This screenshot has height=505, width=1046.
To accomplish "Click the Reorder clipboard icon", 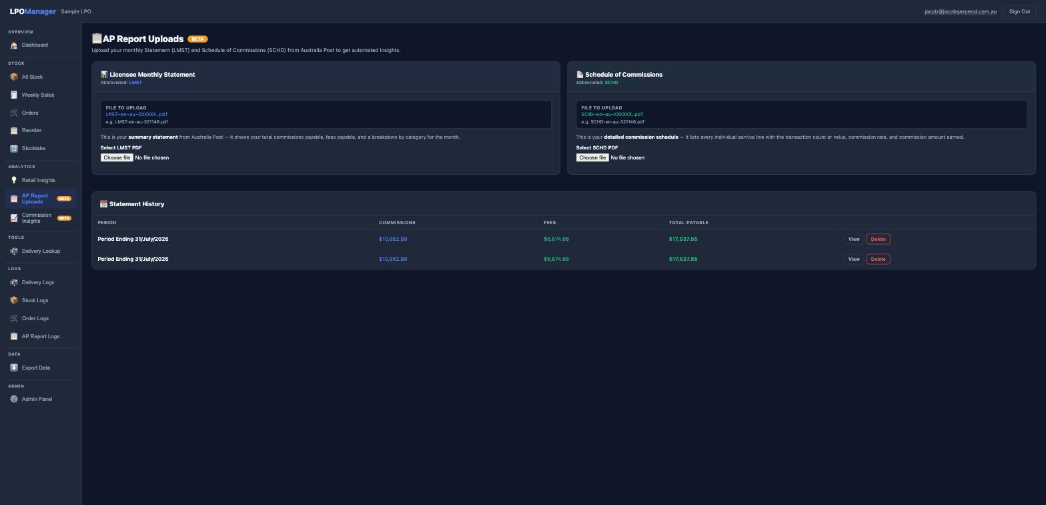I will 14,131.
